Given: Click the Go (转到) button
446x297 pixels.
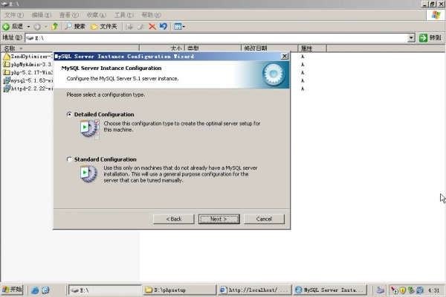Looking at the screenshot, I should tap(430, 37).
